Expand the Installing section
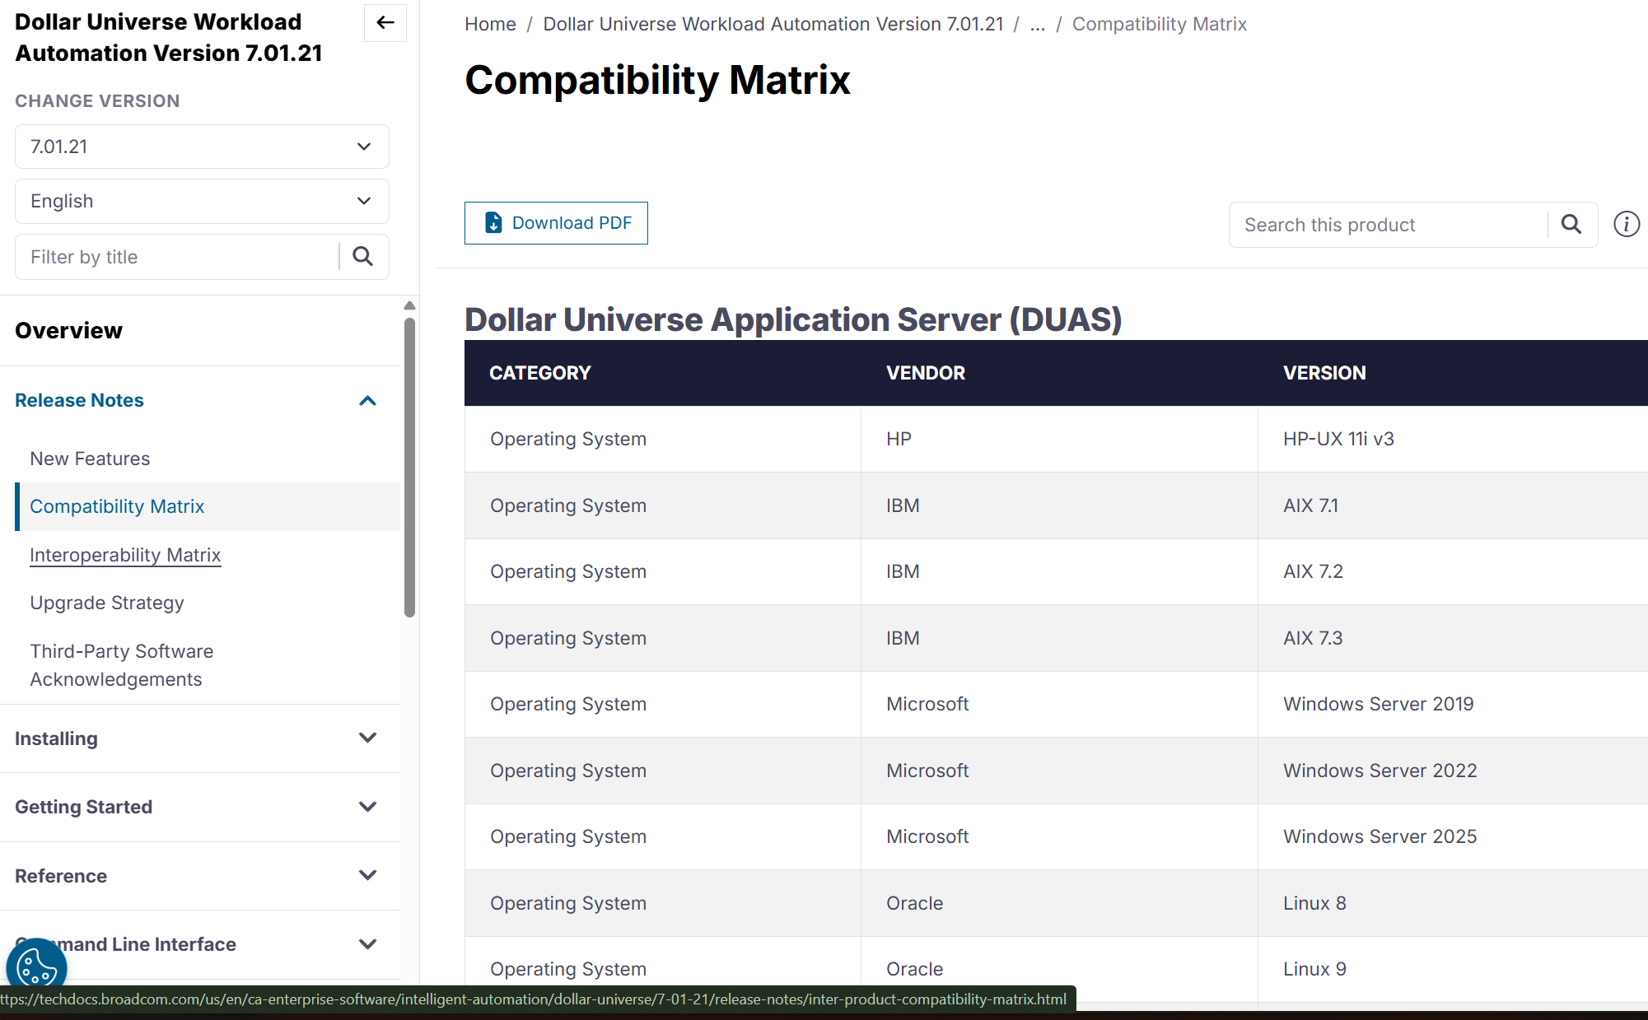Image resolution: width=1648 pixels, height=1020 pixels. pos(367,738)
